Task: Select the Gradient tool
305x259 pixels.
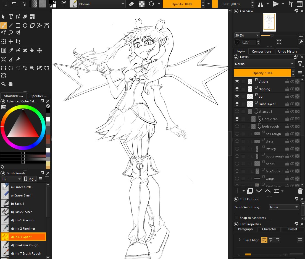Action: (x=4, y=50)
